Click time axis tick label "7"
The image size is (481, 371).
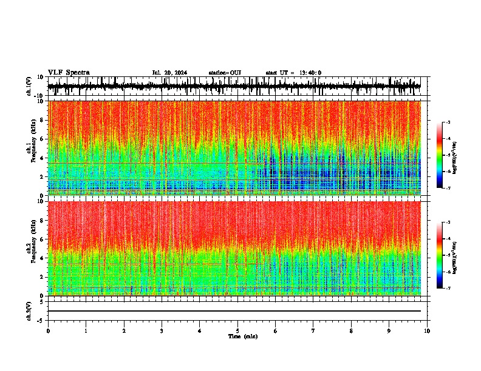(x=313, y=331)
